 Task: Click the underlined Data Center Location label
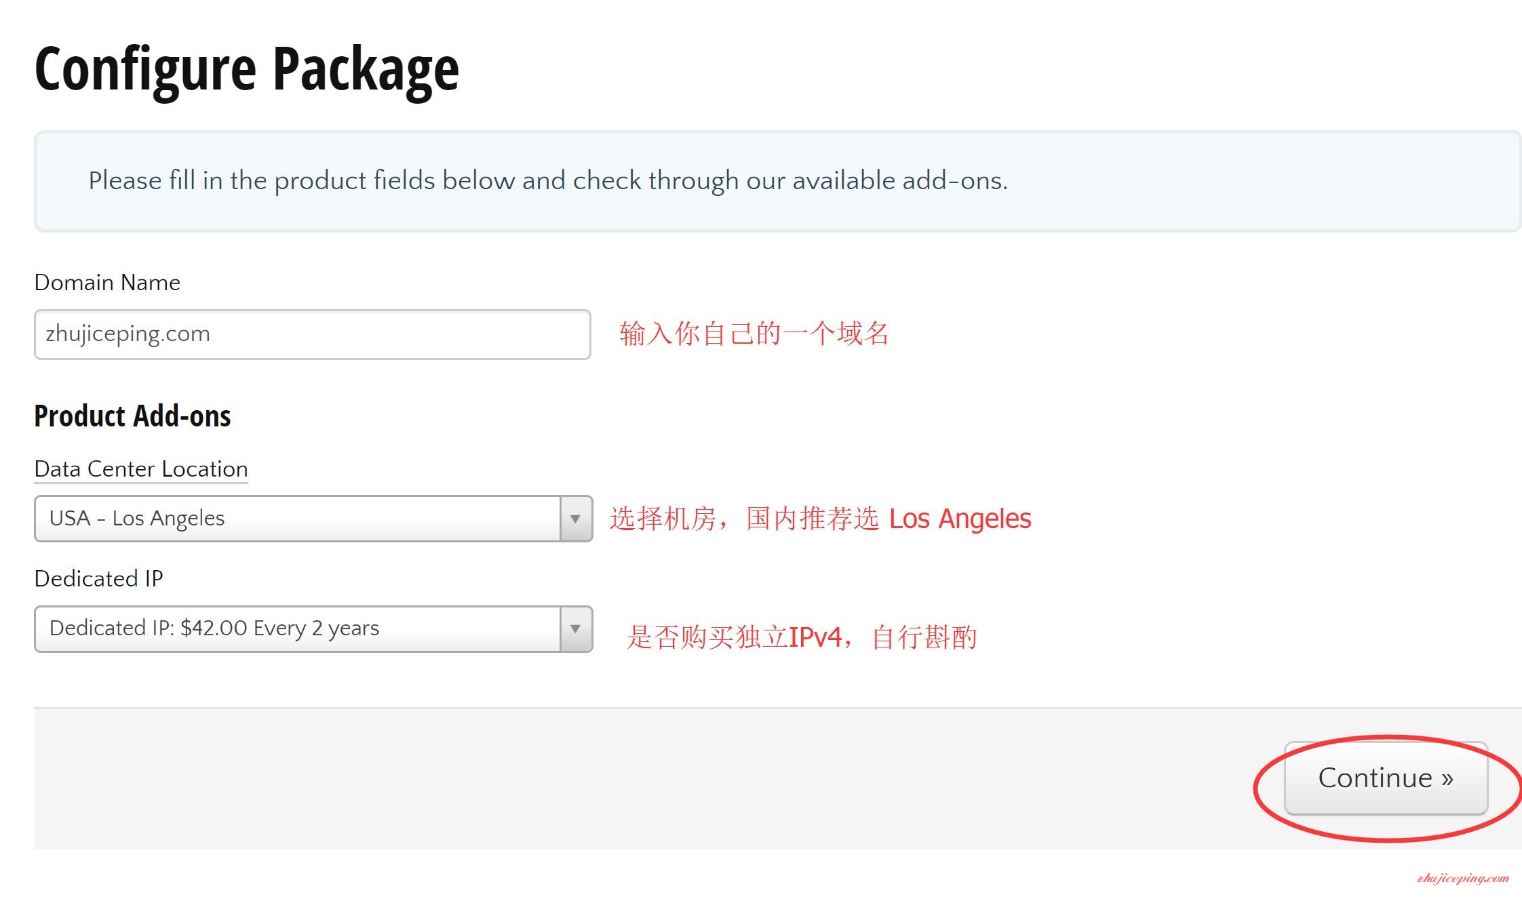click(x=141, y=469)
